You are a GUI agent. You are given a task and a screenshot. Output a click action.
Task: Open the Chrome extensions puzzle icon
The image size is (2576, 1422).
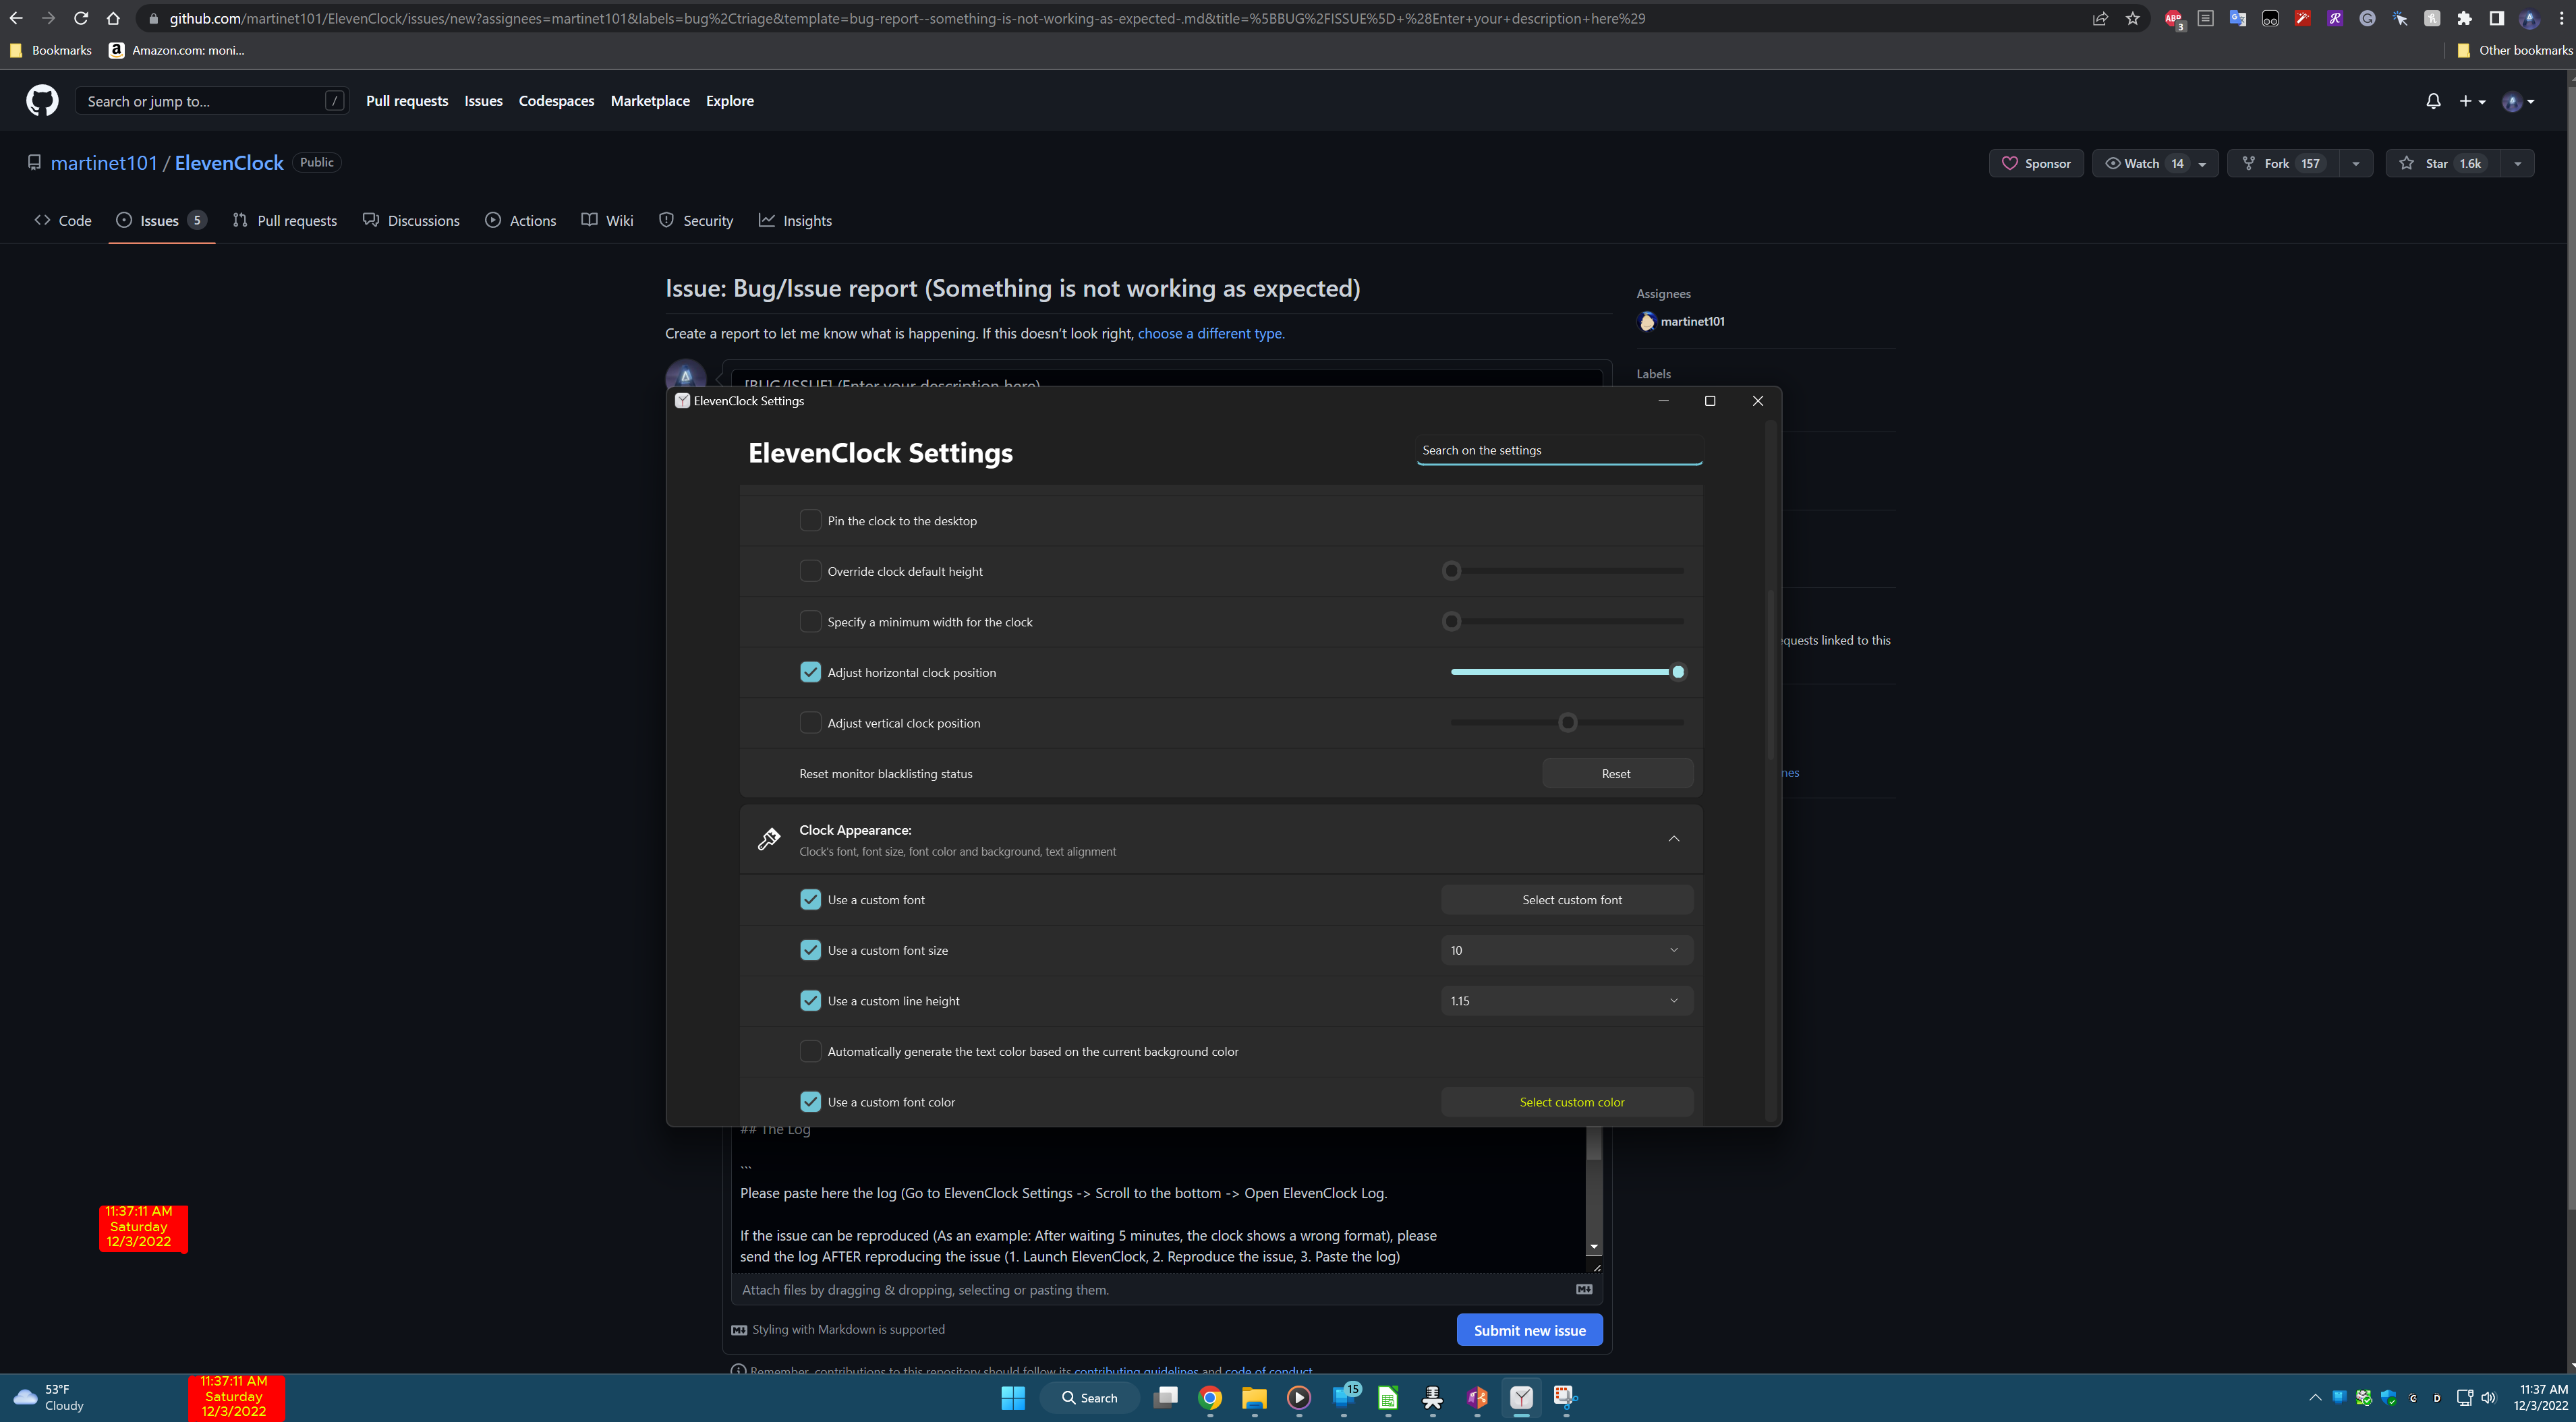pos(2464,18)
